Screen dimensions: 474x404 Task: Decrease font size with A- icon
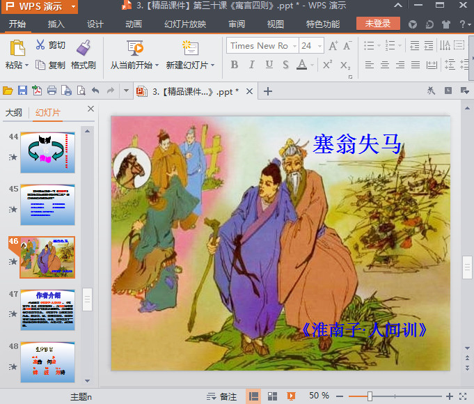pyautogui.click(x=347, y=46)
